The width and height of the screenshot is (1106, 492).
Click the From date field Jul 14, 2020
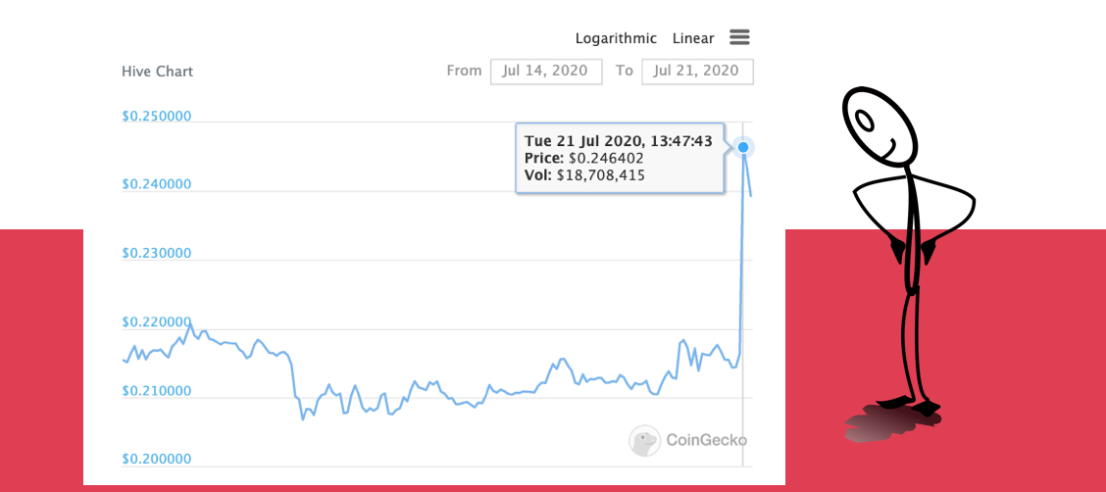coord(545,72)
